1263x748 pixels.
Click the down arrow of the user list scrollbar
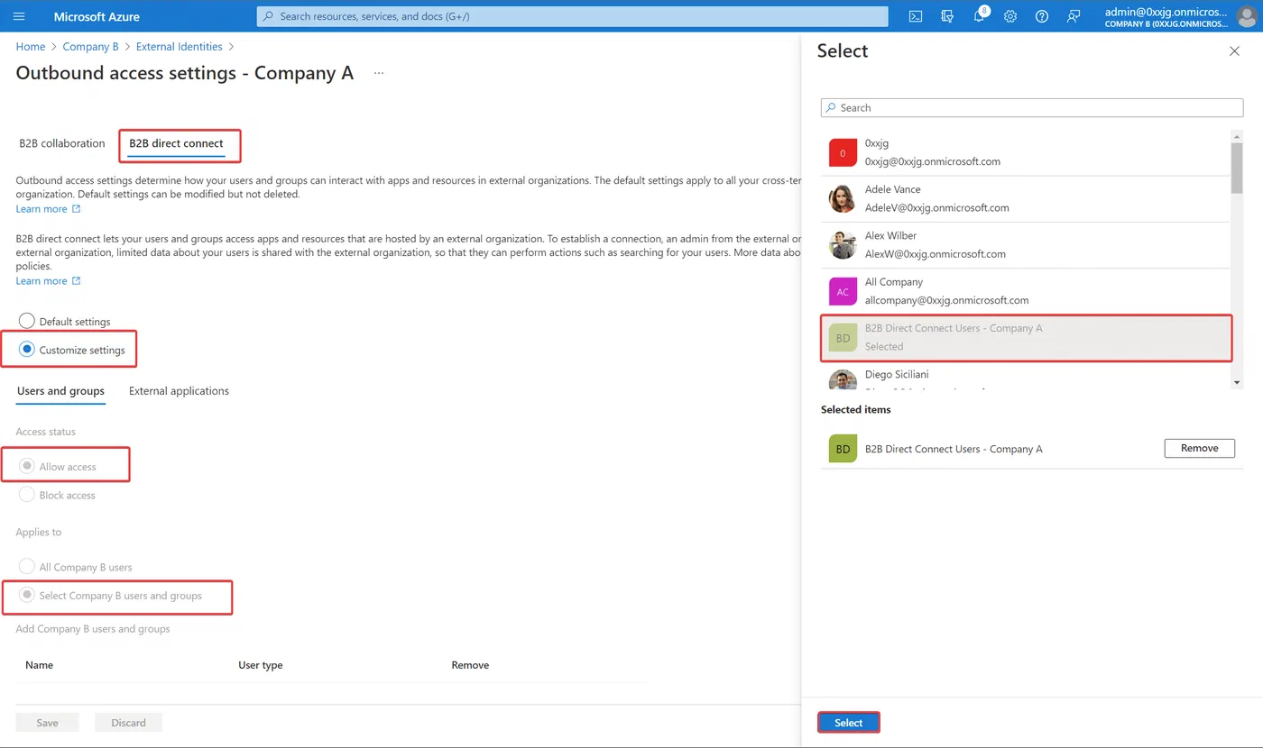coord(1237,383)
